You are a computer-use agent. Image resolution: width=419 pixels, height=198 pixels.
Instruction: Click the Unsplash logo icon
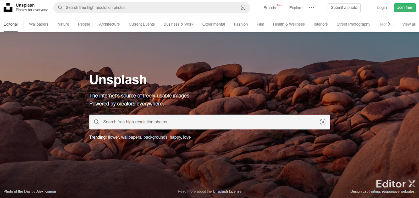(x=8, y=8)
